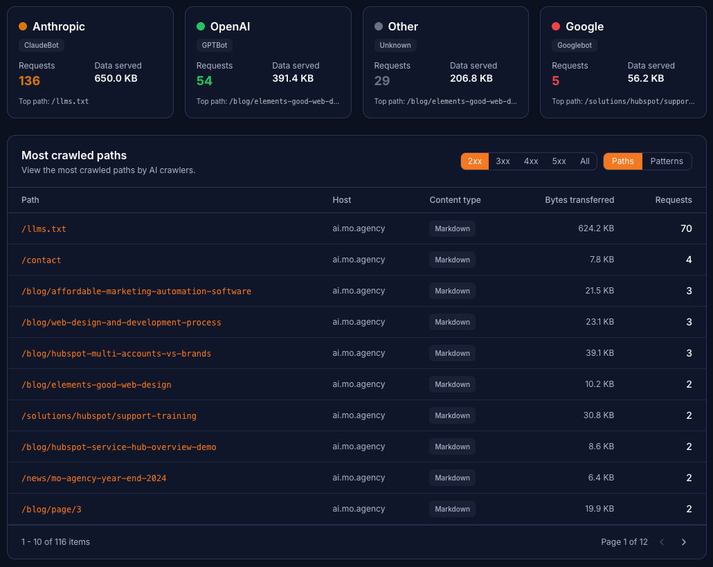This screenshot has height=567, width=713.
Task: Select the 3xx status filter
Action: tap(503, 161)
